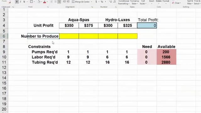201x113 pixels.
Task: Click the Constraints label
Action: point(39,47)
